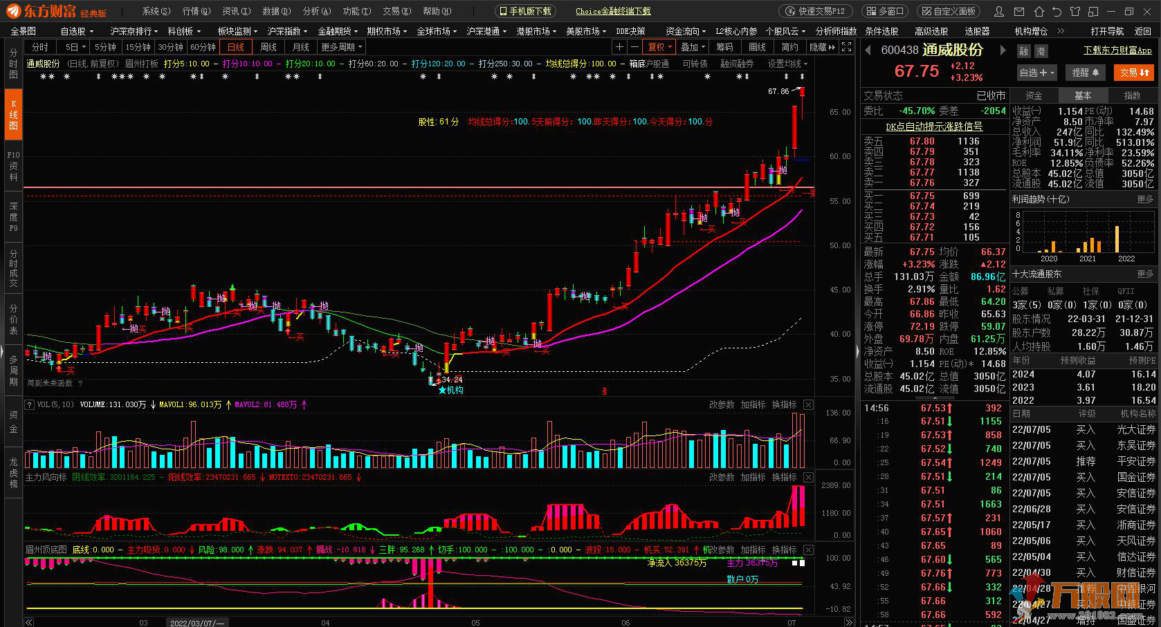Open help question mark beside VOL
The width and height of the screenshot is (1161, 627).
(30, 404)
